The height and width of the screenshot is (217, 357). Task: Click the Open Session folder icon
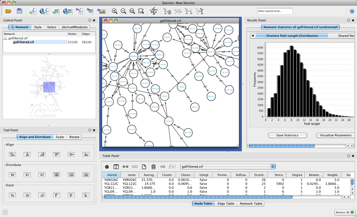8,11
